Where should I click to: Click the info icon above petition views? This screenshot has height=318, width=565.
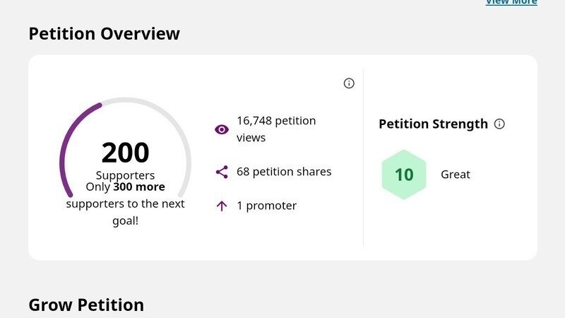coord(349,83)
